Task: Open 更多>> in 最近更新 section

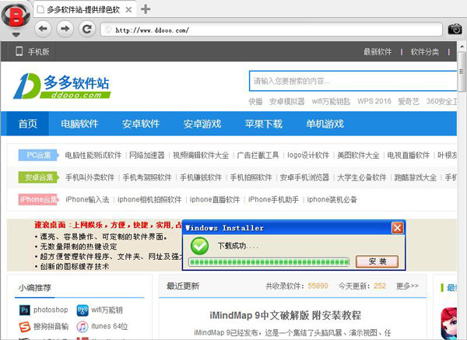Action: [x=407, y=286]
